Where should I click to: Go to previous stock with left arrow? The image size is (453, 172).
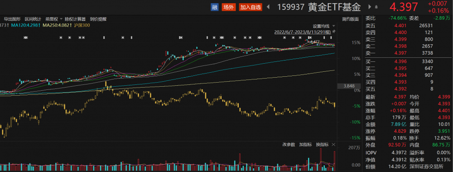click(x=268, y=7)
